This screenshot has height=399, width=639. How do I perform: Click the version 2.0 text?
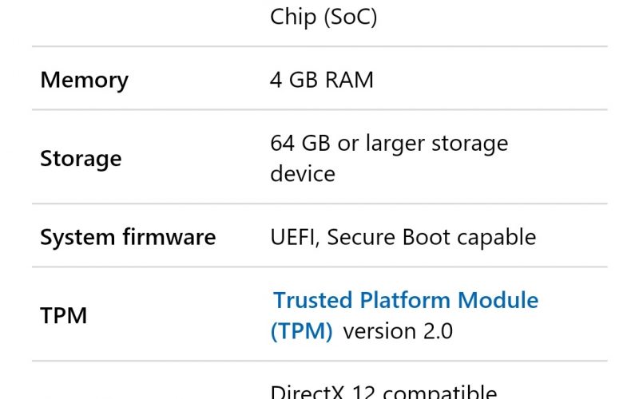[x=398, y=331]
